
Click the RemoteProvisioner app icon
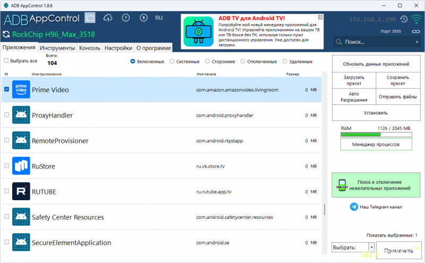click(21, 141)
